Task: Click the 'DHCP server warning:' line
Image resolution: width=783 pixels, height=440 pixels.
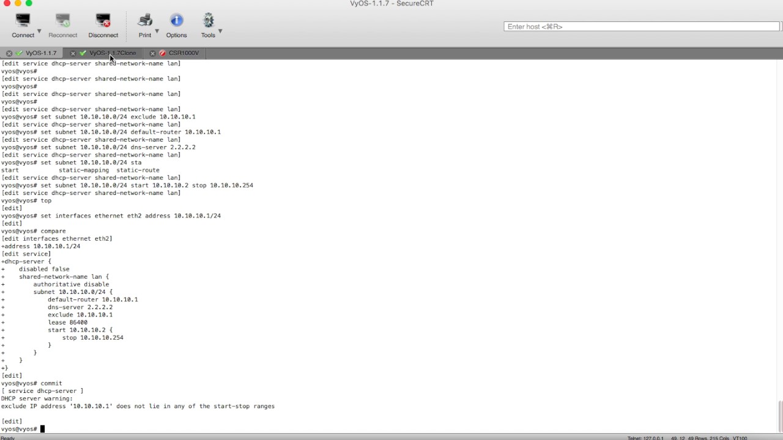Action: [x=37, y=398]
